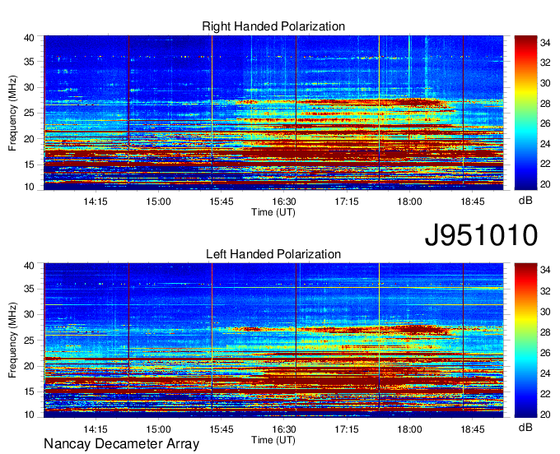Image resolution: width=560 pixels, height=454 pixels.
Task: Click 20 MHz tick on Left Handed frequency axis
Action: [x=29, y=366]
